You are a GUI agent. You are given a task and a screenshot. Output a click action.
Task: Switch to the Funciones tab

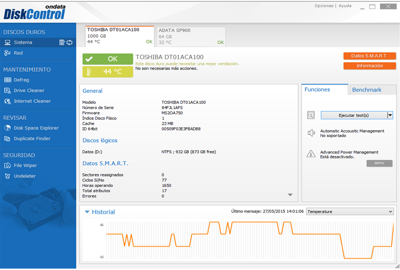click(325, 89)
